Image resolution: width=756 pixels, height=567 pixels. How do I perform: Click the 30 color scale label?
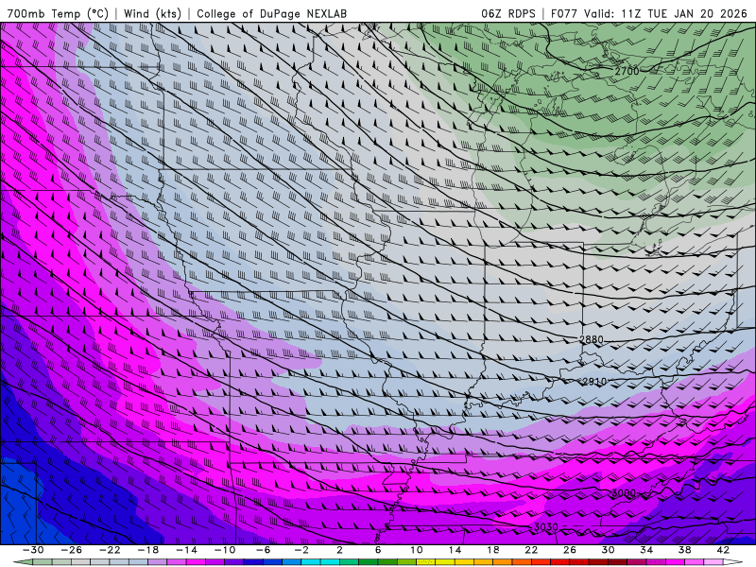(x=608, y=550)
